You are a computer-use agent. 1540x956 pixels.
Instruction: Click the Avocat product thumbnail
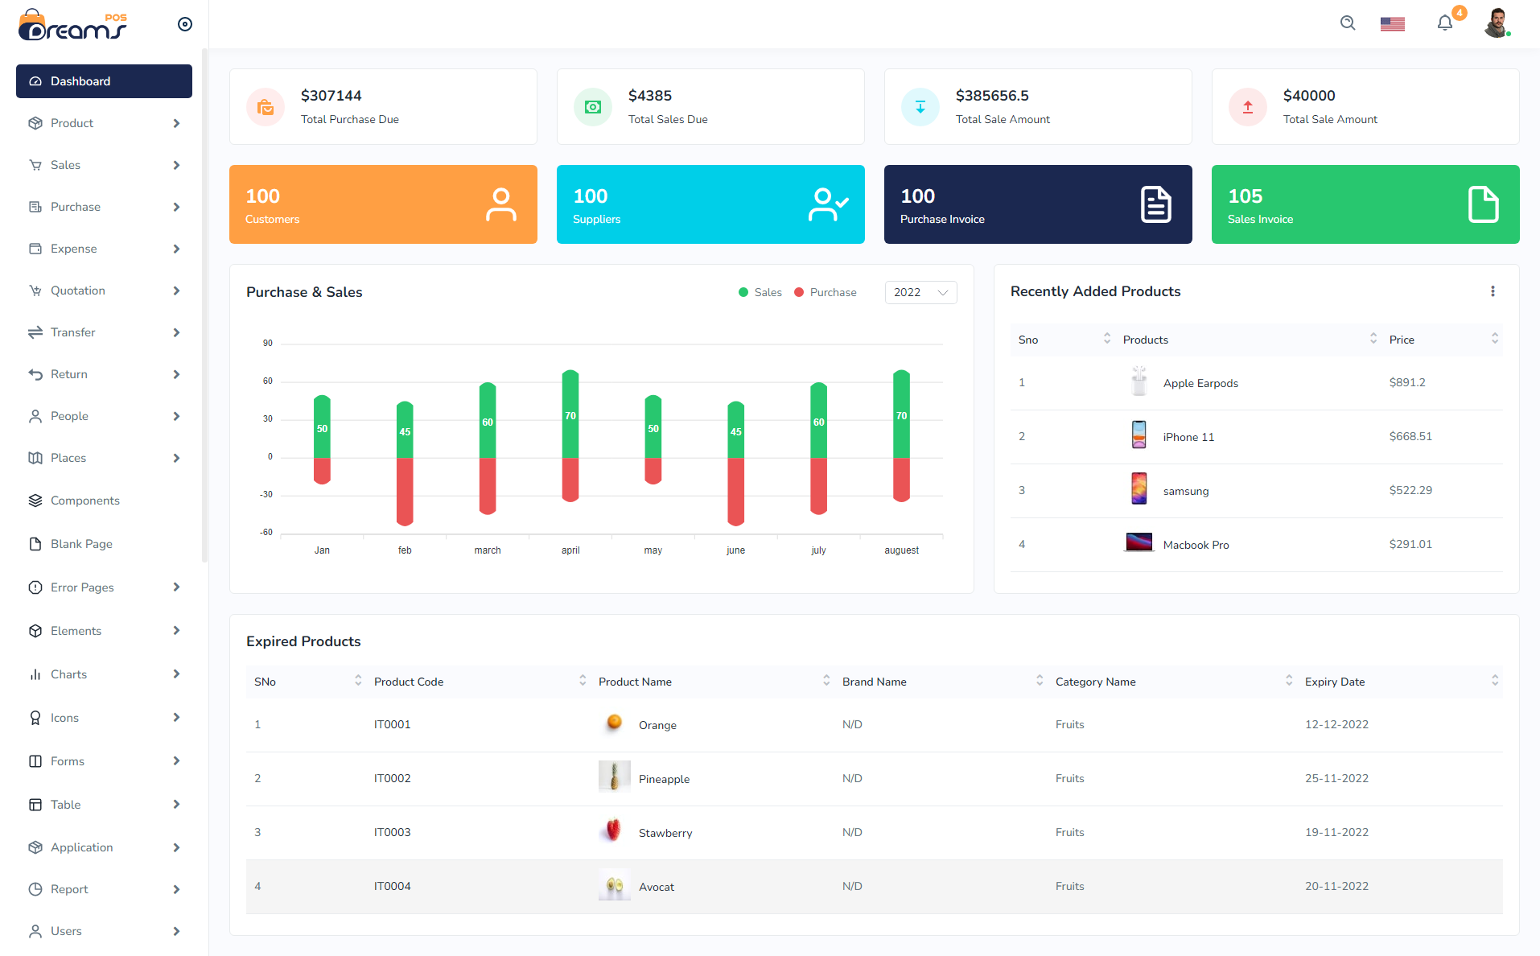(x=615, y=885)
